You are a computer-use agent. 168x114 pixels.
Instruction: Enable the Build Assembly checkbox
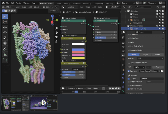coord(129,85)
